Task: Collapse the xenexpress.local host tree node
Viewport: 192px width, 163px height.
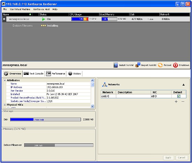Action: point(4,19)
